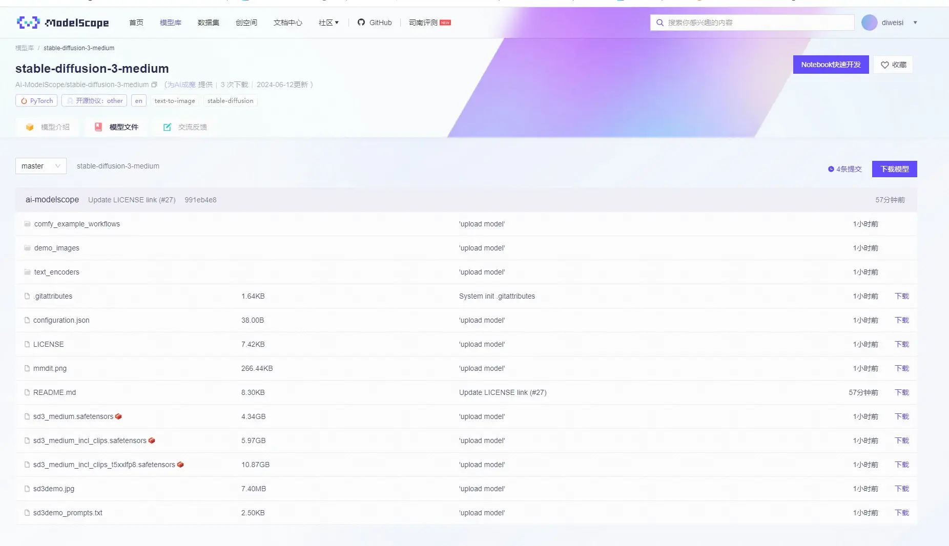949x546 pixels.
Task: Switch to the 模型介绍 tab
Action: [x=48, y=127]
